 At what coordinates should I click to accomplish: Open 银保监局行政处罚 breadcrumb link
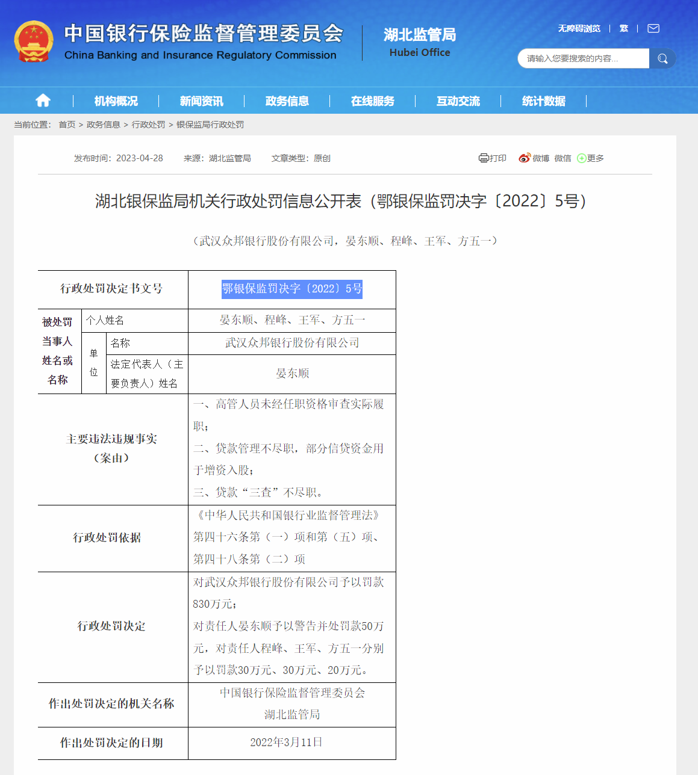click(x=210, y=125)
